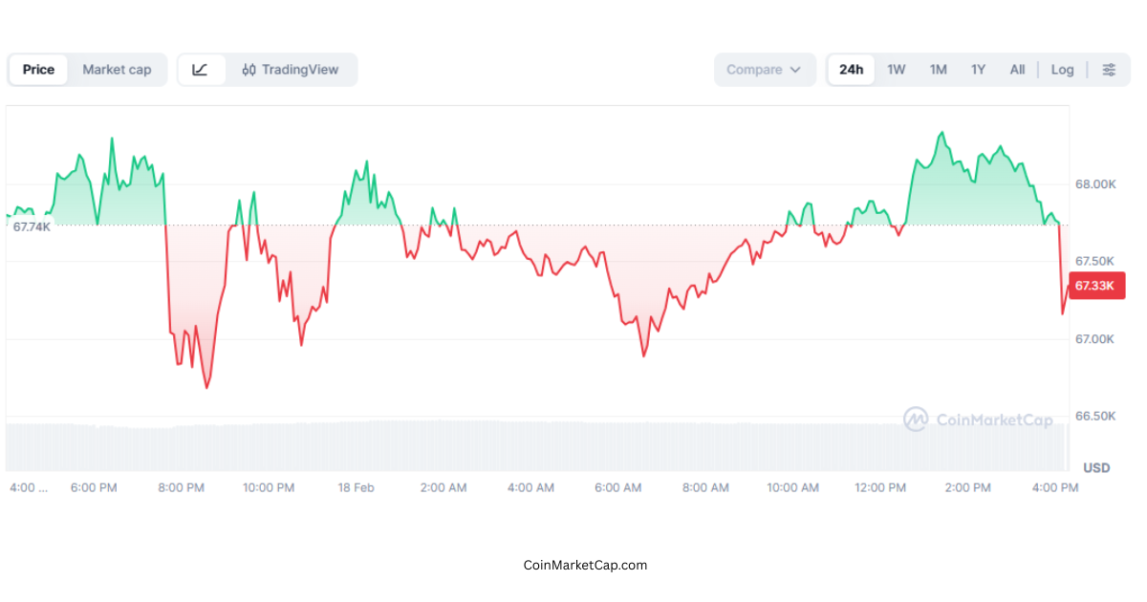
Task: Click the USD currency label
Action: pos(1095,467)
